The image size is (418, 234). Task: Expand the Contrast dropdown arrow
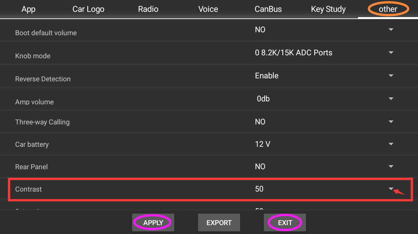391,189
